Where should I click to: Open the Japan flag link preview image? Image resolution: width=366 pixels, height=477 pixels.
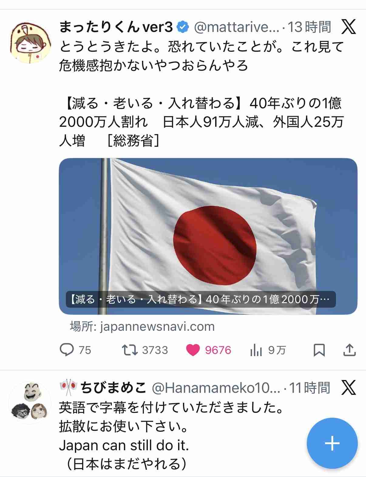pos(208,236)
